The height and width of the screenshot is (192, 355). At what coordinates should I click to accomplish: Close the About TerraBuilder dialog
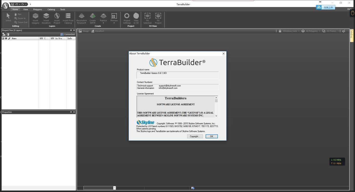(x=223, y=53)
